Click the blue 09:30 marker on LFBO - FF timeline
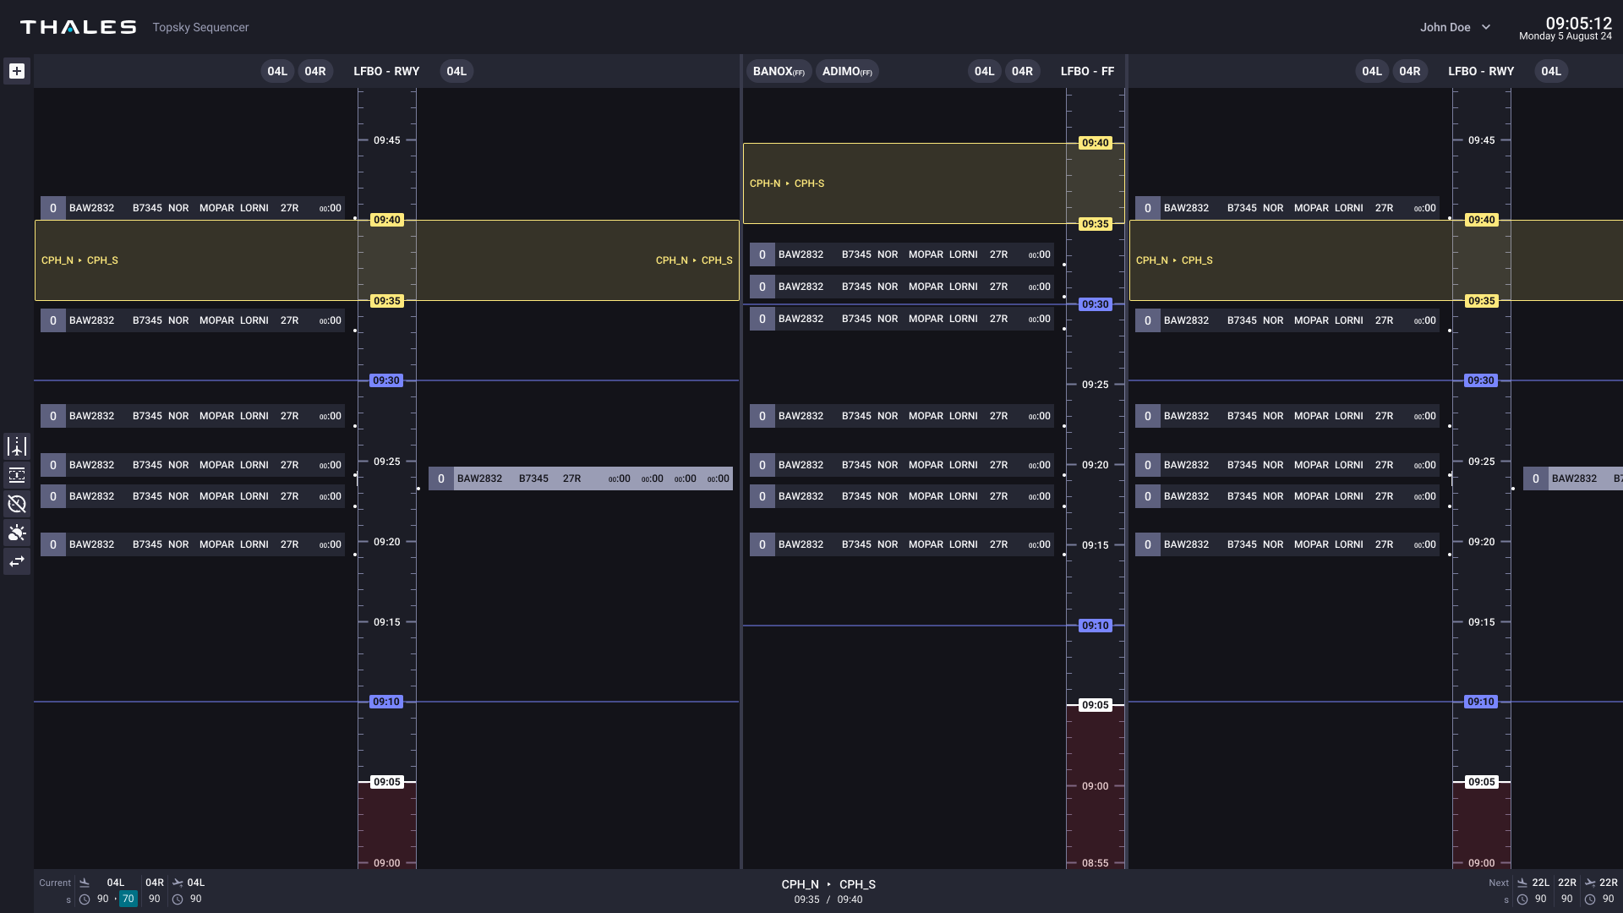The image size is (1623, 913). tap(1095, 304)
